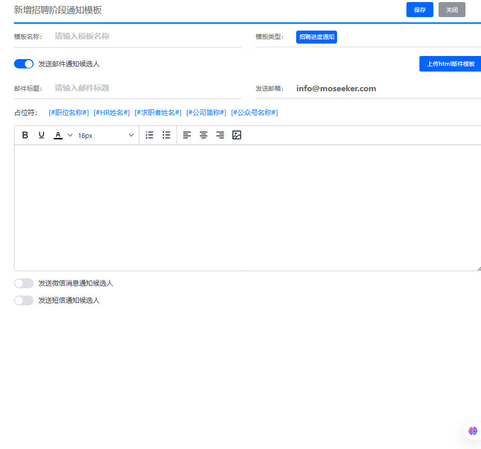The height and width of the screenshot is (449, 481).
Task: Insert the [#公众号名称#] placeholder
Action: [x=254, y=113]
